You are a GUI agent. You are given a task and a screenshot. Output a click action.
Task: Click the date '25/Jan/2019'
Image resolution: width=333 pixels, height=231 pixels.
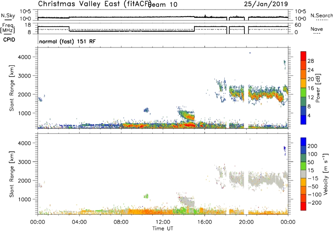[266, 4]
